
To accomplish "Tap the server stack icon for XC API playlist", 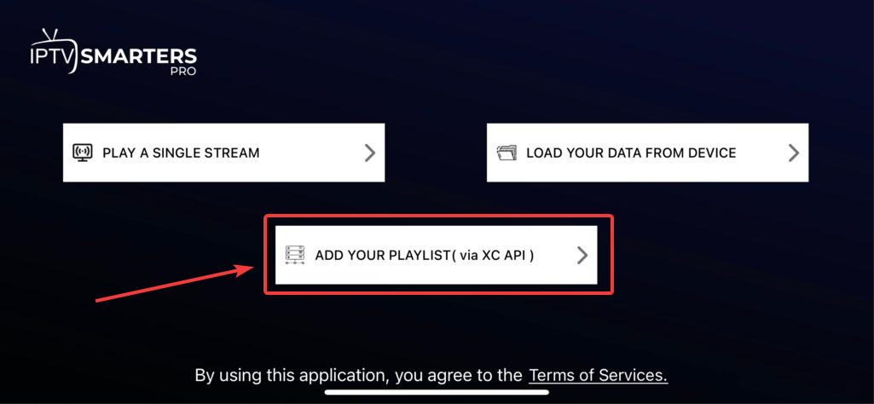I will [295, 255].
